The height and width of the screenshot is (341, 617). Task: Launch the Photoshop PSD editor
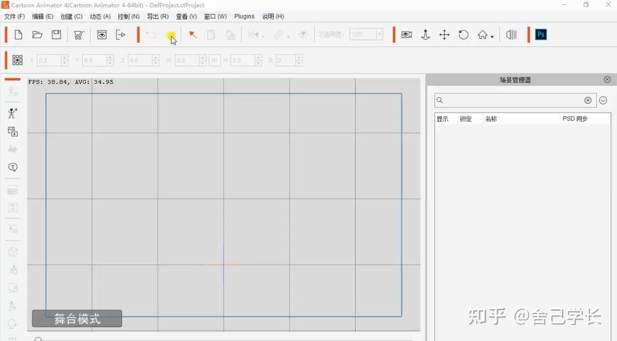pyautogui.click(x=541, y=35)
